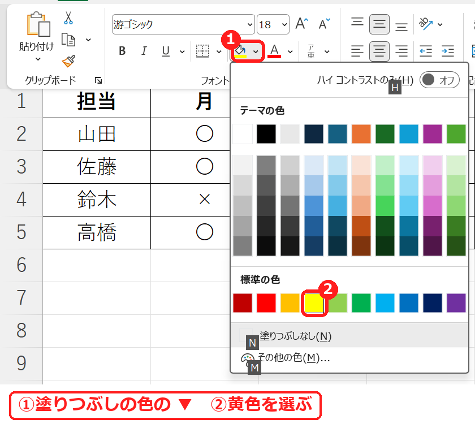Select row header 6

point(21,265)
